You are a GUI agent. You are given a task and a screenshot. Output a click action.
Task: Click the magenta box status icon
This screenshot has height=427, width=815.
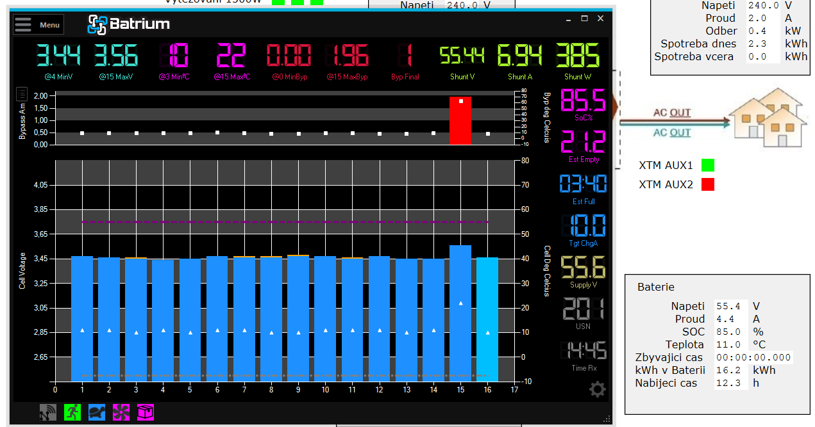146,412
